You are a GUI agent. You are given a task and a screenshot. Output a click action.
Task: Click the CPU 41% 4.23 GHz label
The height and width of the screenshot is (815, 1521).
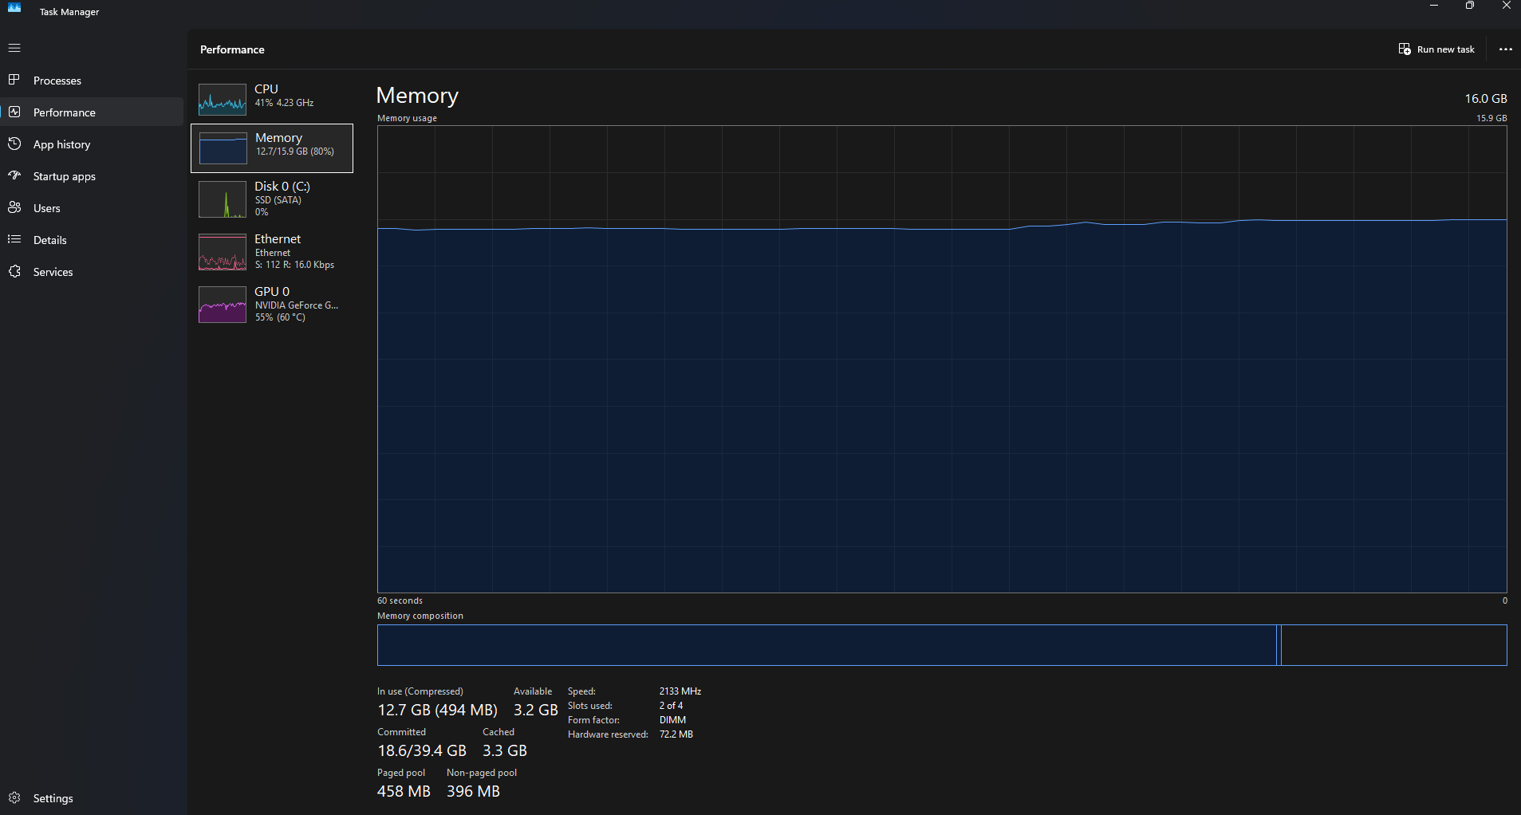coord(284,95)
